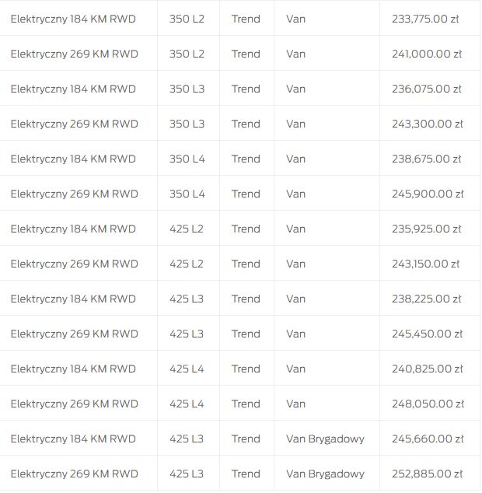The image size is (482, 493).
Task: Select Trend in the 235,925.00 zł row
Action: click(x=246, y=229)
